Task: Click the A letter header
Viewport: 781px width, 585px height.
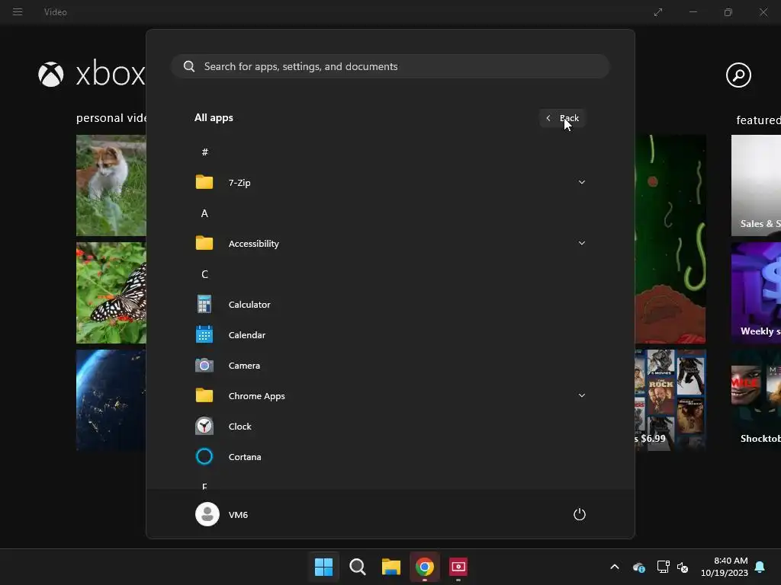Action: (x=204, y=213)
